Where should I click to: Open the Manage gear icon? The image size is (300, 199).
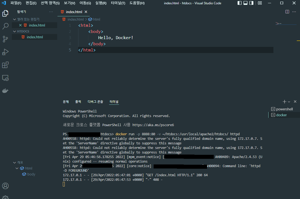5,197
